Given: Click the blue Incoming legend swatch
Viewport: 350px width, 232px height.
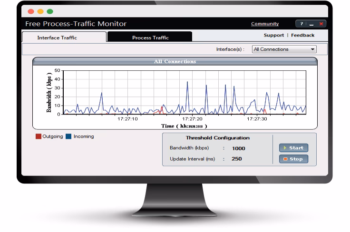Looking at the screenshot, I should (68, 136).
